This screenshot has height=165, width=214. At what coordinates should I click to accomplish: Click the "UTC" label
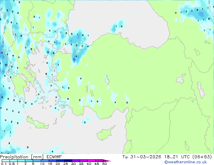[x=185, y=157]
